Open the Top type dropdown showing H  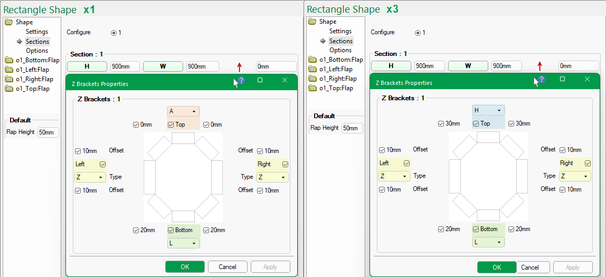point(488,110)
